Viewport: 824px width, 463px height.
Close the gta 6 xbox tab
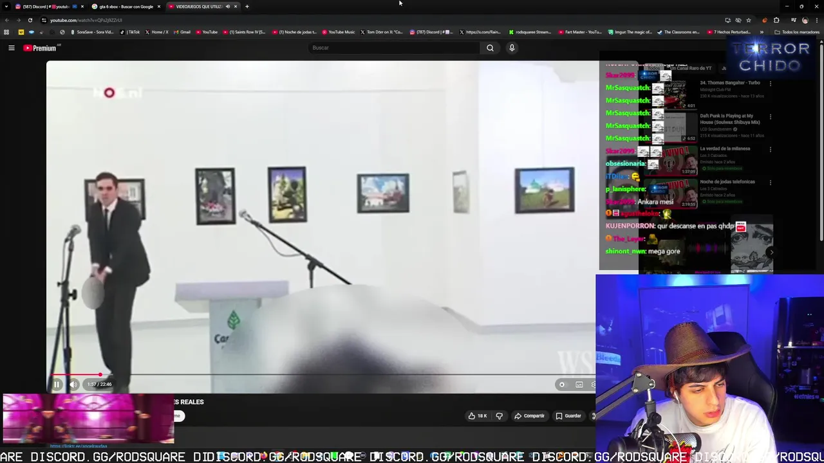point(159,6)
